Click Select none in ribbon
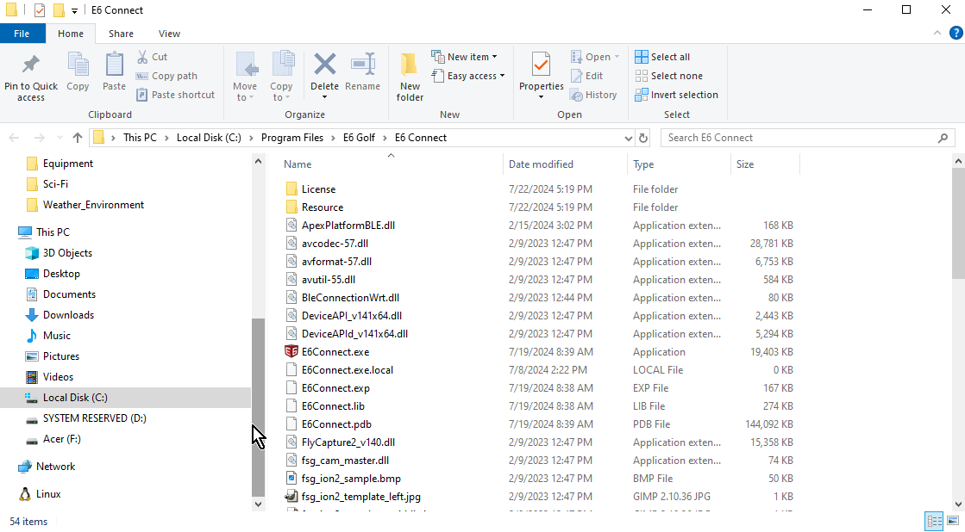Image resolution: width=965 pixels, height=532 pixels. [669, 76]
